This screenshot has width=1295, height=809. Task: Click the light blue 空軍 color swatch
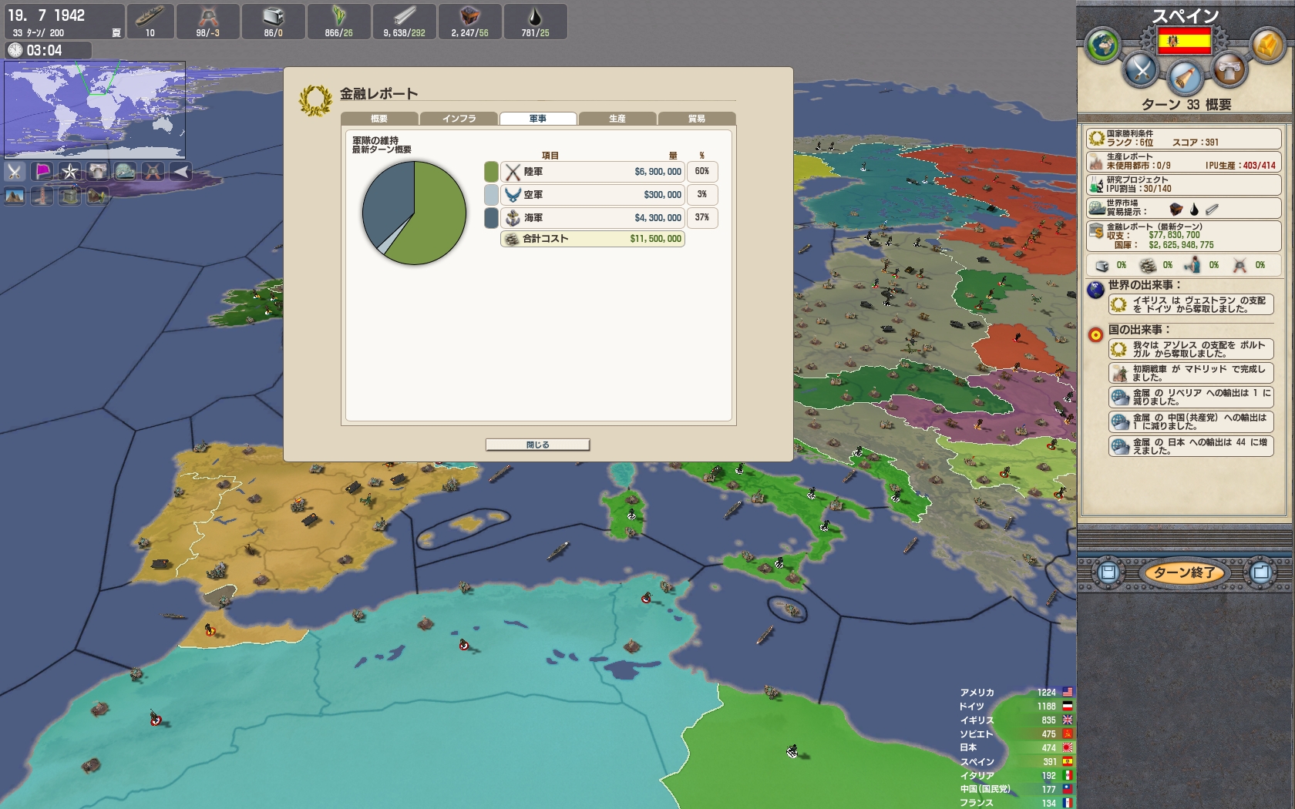click(x=491, y=195)
